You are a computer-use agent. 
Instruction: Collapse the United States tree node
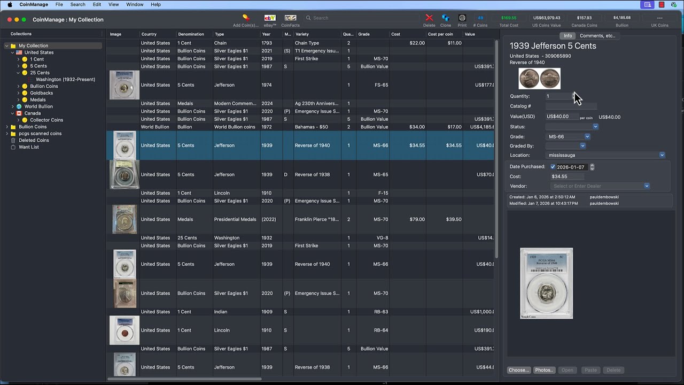tap(12, 52)
